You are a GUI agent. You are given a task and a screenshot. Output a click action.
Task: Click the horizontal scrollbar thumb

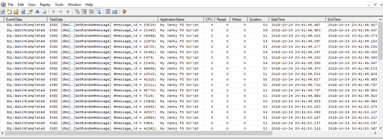point(138,133)
